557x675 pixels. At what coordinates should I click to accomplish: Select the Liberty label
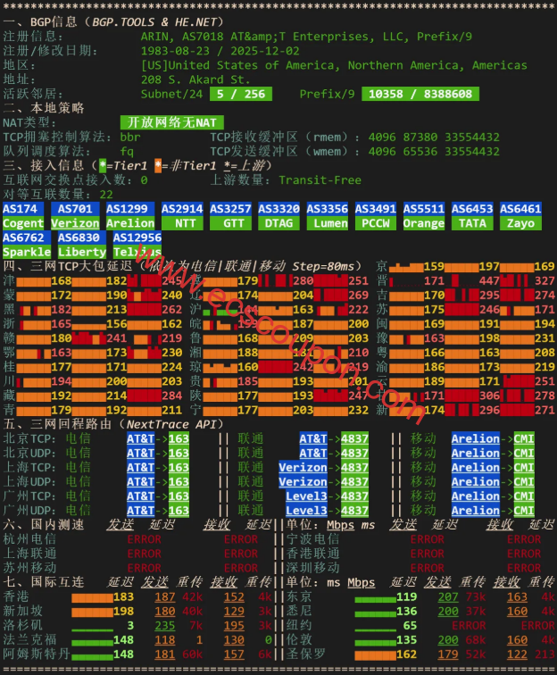82,253
